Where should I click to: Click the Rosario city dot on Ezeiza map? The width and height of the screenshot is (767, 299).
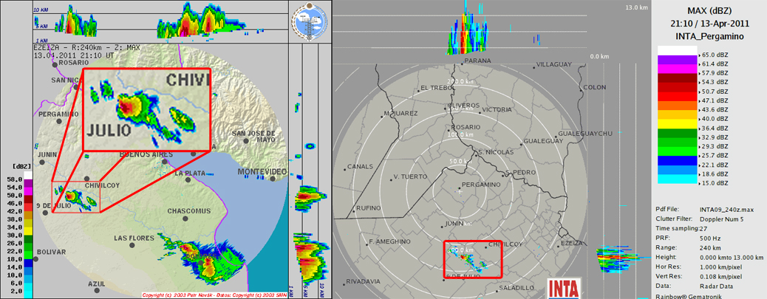click(55, 63)
